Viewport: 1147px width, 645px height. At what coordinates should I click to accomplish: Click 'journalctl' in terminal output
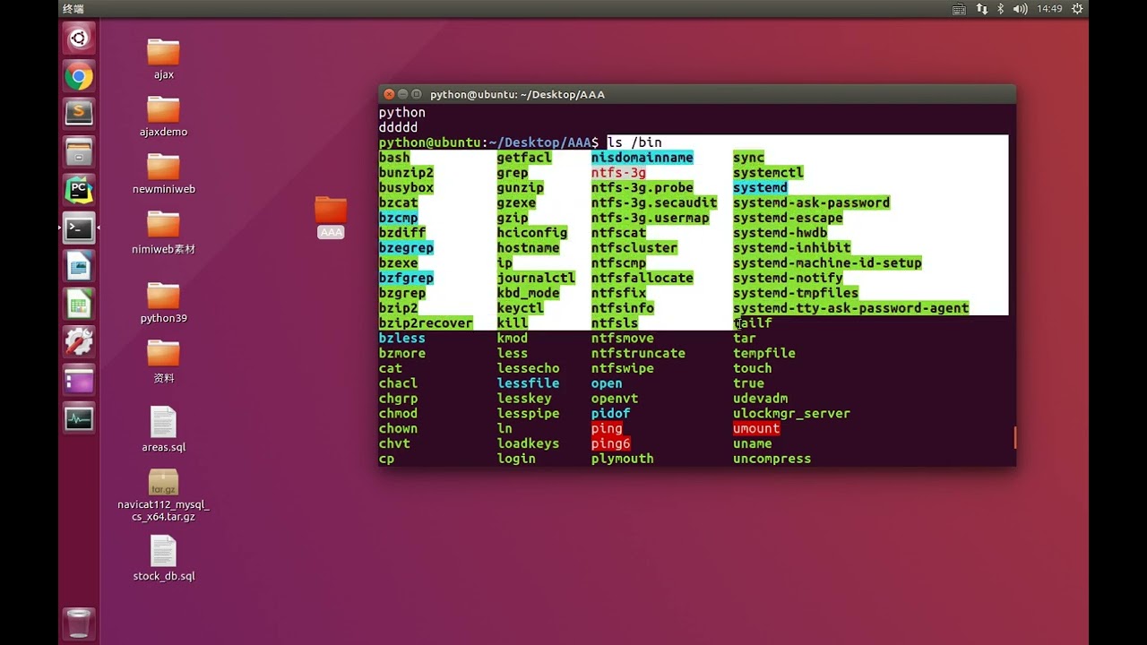[536, 278]
